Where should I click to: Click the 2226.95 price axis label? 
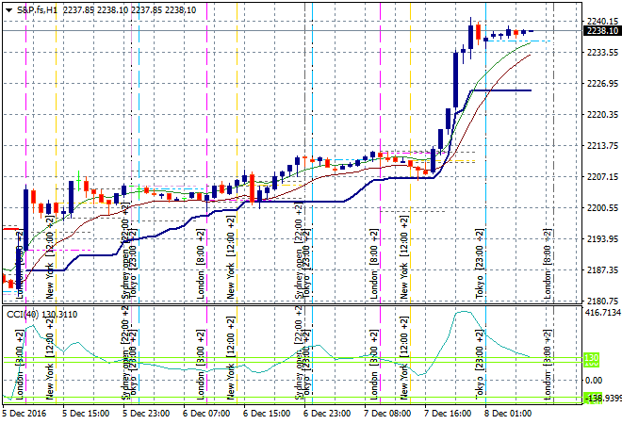600,83
